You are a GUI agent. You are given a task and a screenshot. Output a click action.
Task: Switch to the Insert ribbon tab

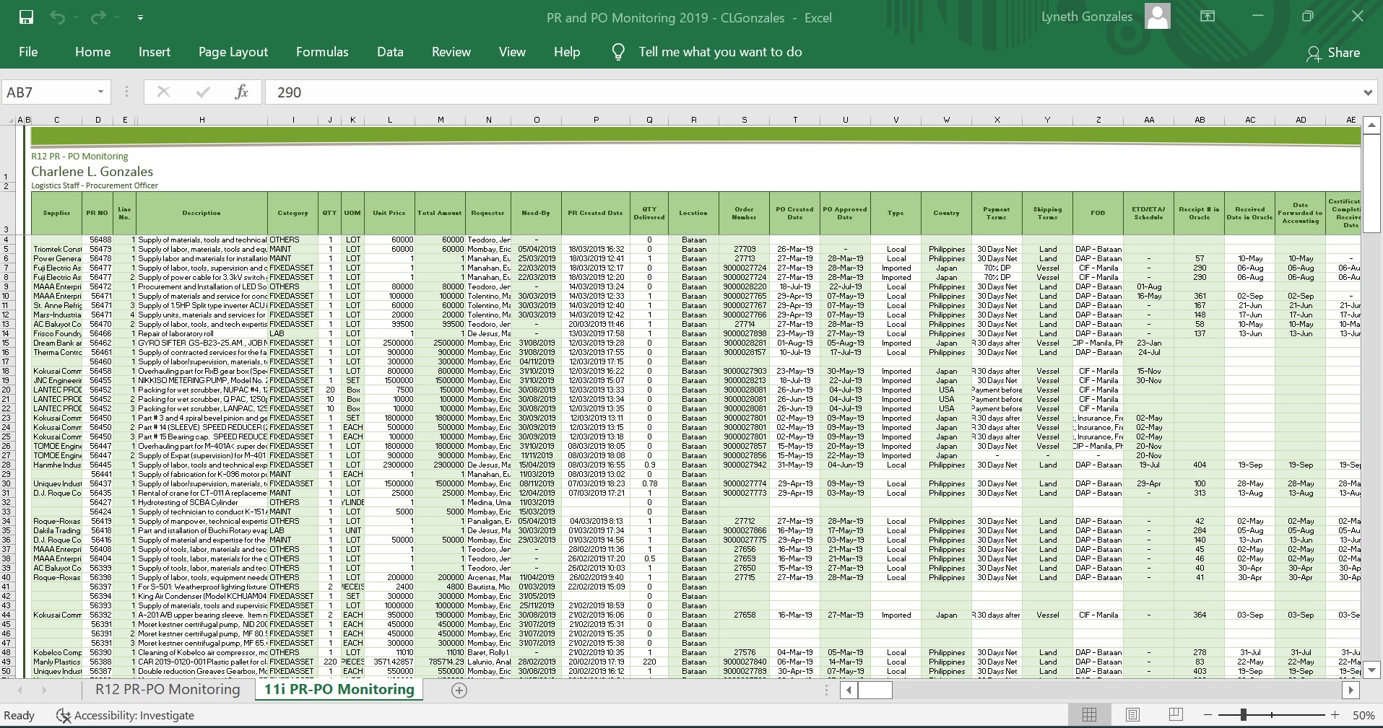click(x=155, y=52)
